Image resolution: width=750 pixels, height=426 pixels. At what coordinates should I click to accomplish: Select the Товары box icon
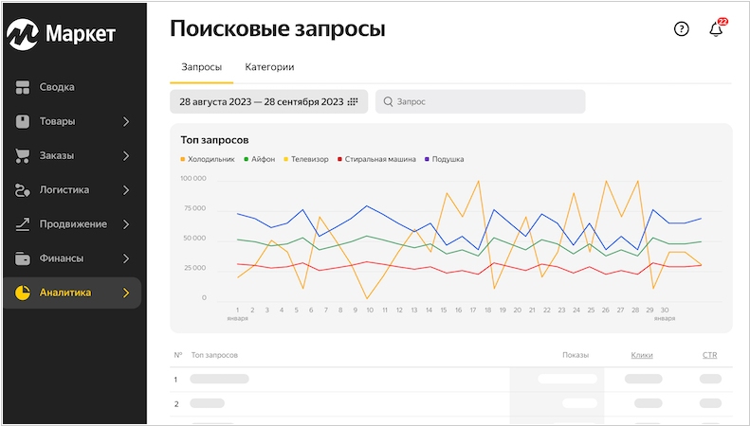click(x=23, y=121)
